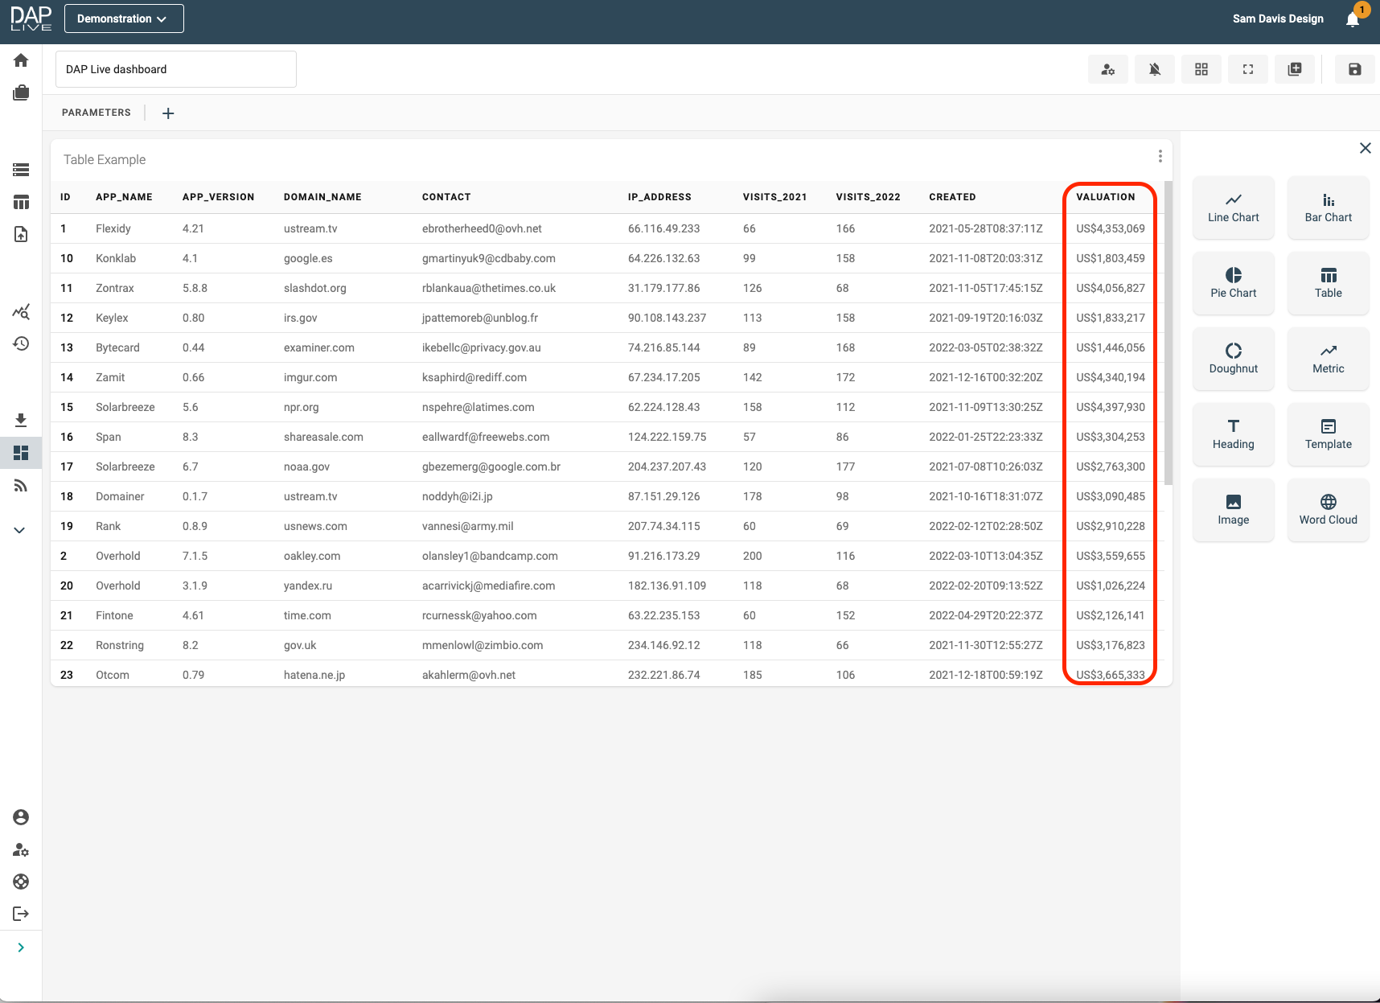The image size is (1380, 1003).
Task: Select the Pie Chart widget tile
Action: (x=1233, y=283)
